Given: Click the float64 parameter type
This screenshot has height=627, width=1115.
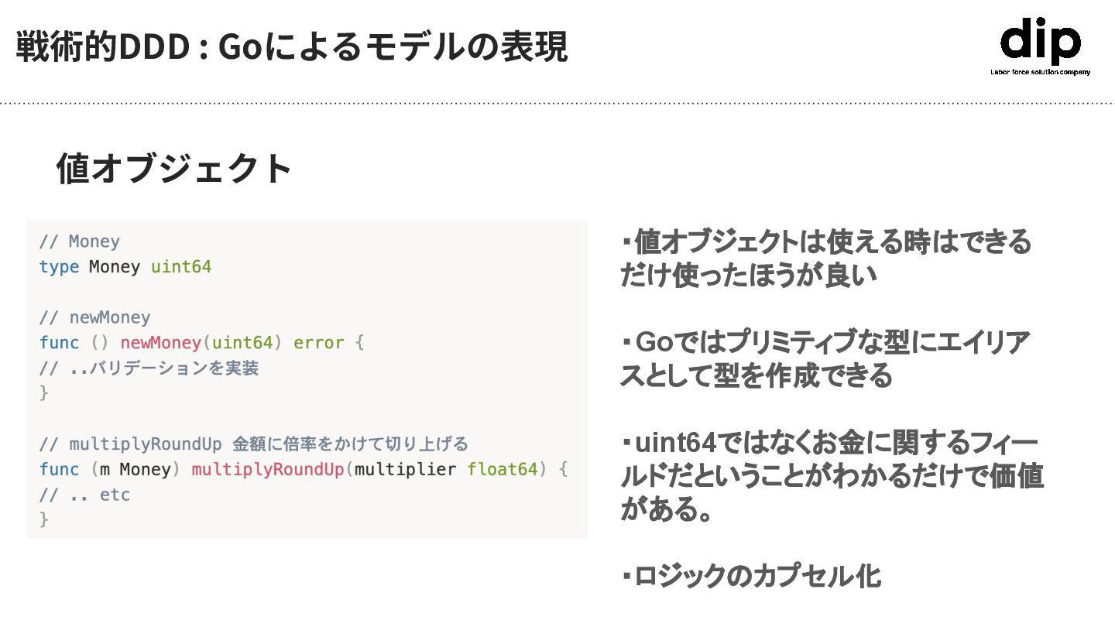Looking at the screenshot, I should tap(502, 470).
